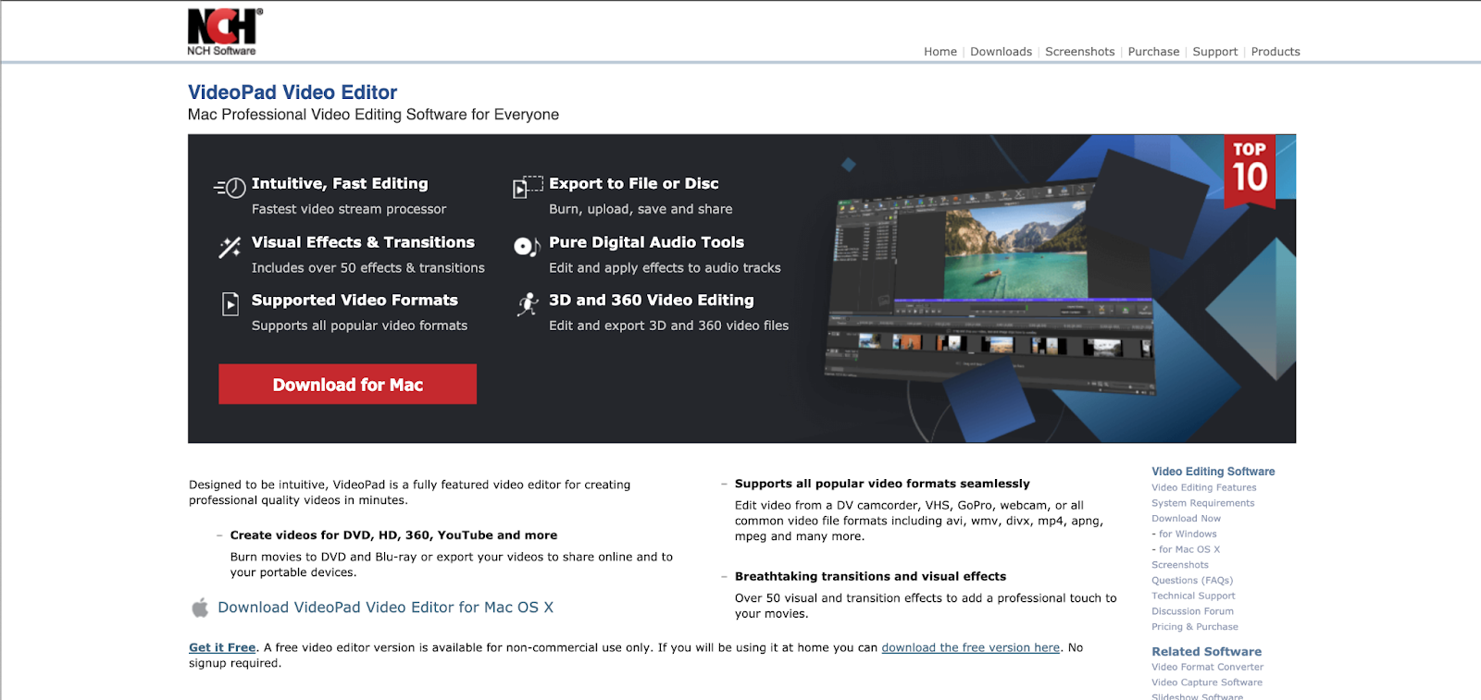Click Intuitive, Fast Editing feature title
The image size is (1481, 700).
[340, 183]
